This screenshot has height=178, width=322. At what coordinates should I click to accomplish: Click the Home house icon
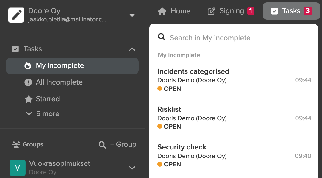tap(162, 11)
